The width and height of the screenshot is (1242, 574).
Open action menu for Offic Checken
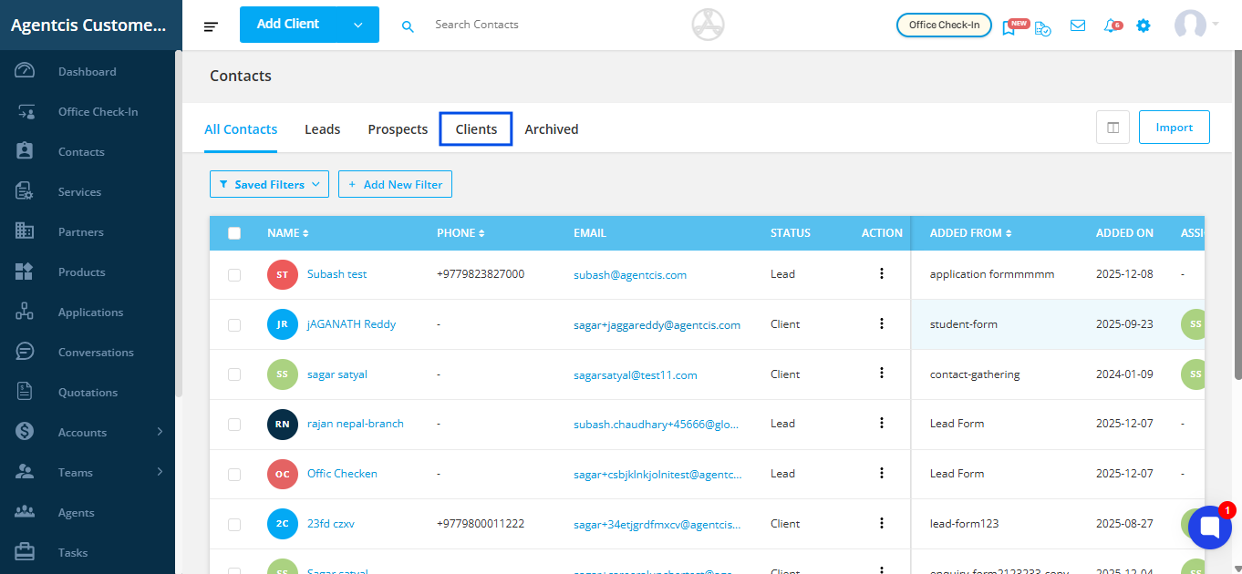(882, 473)
